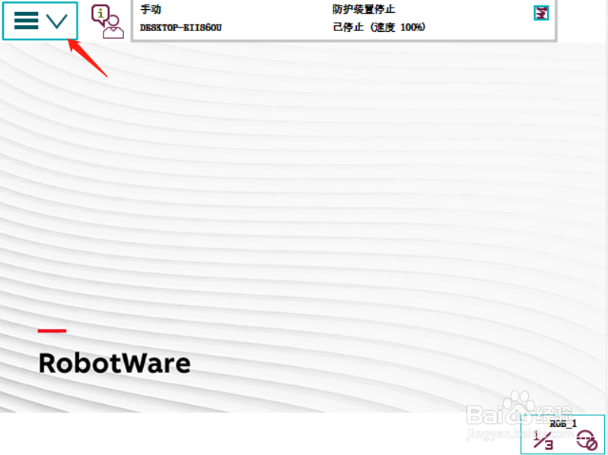Click the 防护装置停止 status text
608x455 pixels.
point(363,9)
